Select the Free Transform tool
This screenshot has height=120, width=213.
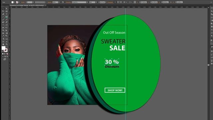tap(7, 28)
